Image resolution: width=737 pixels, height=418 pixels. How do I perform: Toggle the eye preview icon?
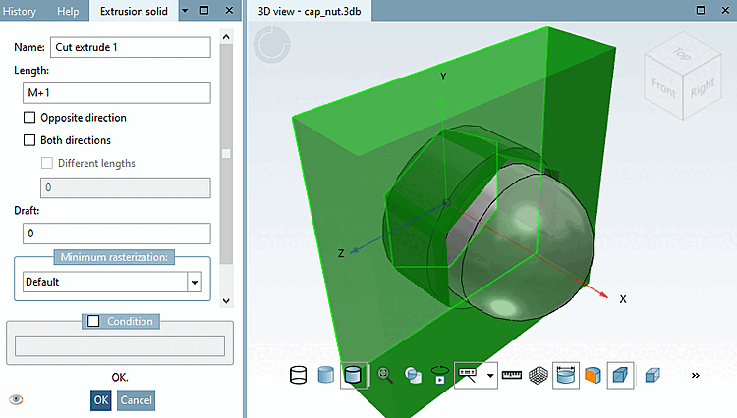point(16,399)
